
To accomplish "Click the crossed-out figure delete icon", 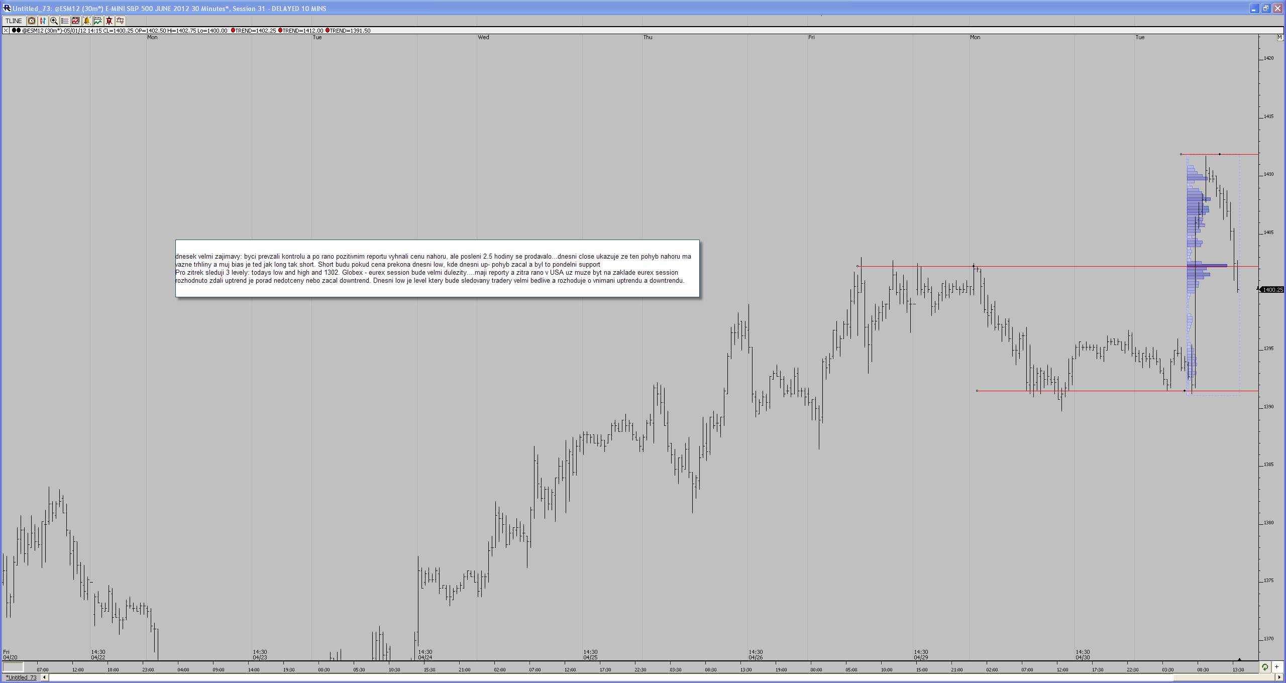I will click(109, 21).
